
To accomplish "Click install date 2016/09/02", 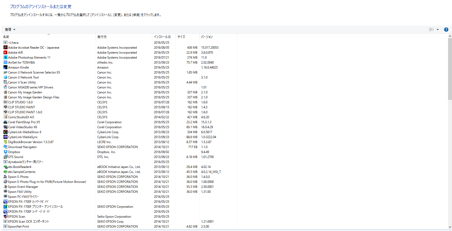I will pos(162,152).
